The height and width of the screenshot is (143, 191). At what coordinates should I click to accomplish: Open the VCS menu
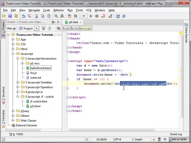(x=89, y=10)
